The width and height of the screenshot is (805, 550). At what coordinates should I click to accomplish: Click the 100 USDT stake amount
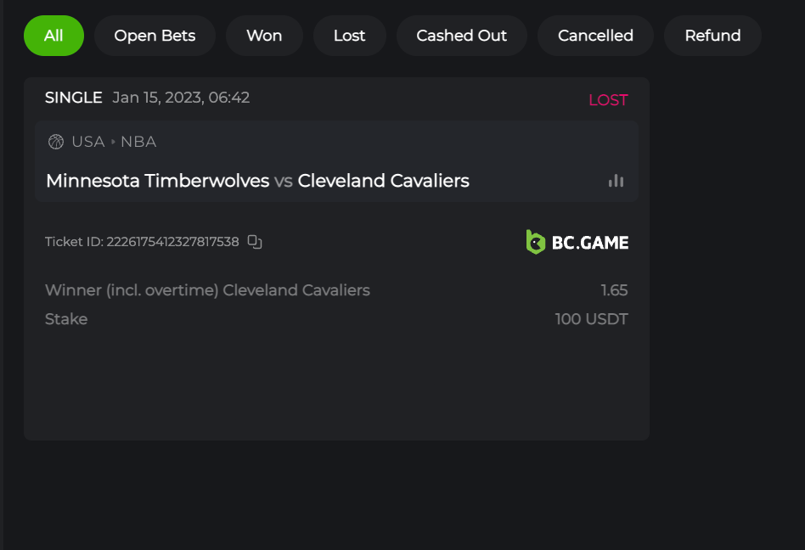[591, 319]
